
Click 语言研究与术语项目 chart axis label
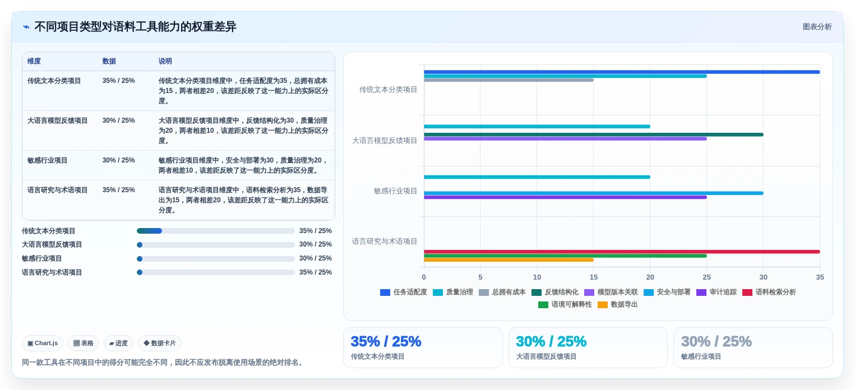click(x=385, y=241)
